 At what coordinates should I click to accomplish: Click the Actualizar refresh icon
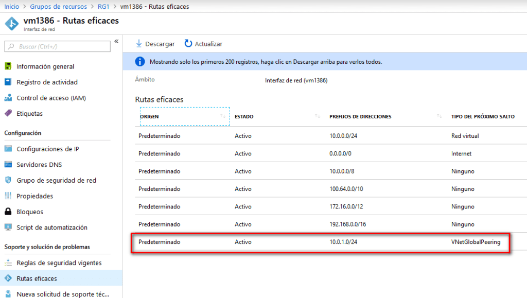(x=188, y=43)
